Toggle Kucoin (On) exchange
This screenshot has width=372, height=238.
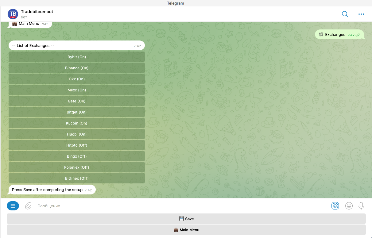point(77,123)
